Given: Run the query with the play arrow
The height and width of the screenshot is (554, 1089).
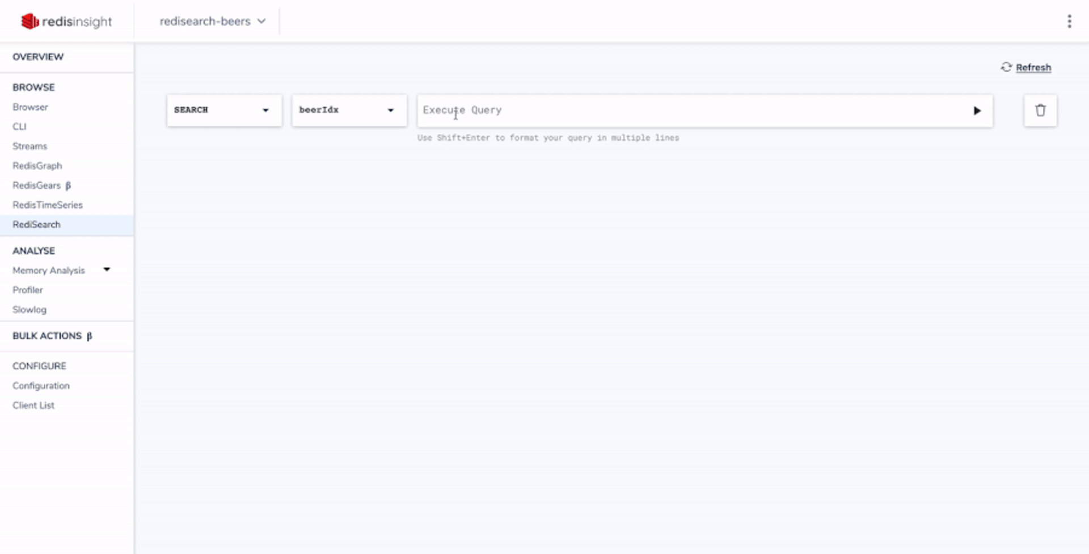Looking at the screenshot, I should tap(977, 111).
